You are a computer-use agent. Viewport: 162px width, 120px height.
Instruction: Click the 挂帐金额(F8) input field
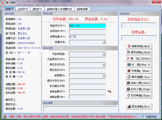click(87, 97)
